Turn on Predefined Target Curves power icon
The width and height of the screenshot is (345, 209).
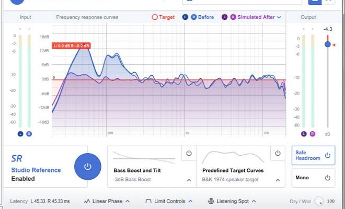[278, 153]
